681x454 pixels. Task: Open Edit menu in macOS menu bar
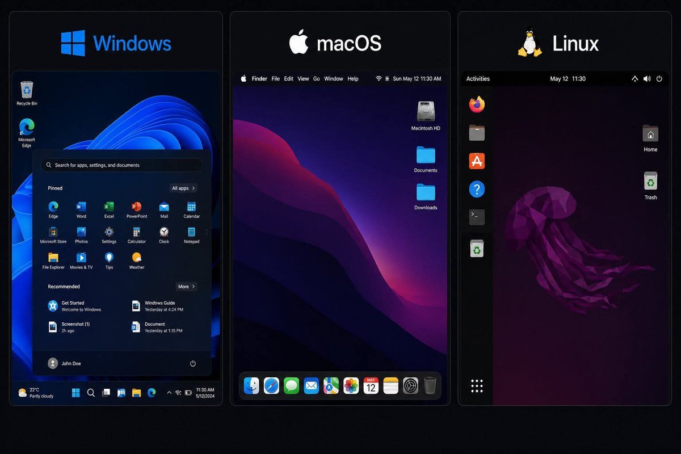pyautogui.click(x=288, y=79)
